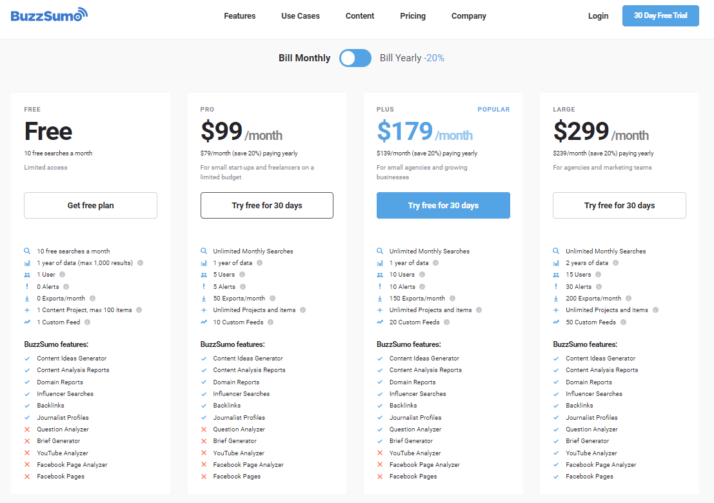
Task: Click Domain Reports in Pro plan features
Action: [236, 382]
